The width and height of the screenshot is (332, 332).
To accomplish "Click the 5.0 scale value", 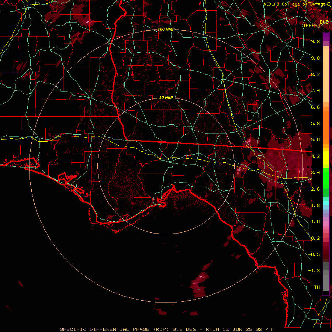I will click(x=315, y=140).
